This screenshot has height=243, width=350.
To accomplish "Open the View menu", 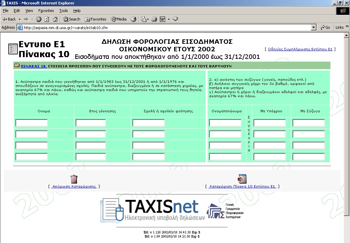I will click(x=29, y=11).
